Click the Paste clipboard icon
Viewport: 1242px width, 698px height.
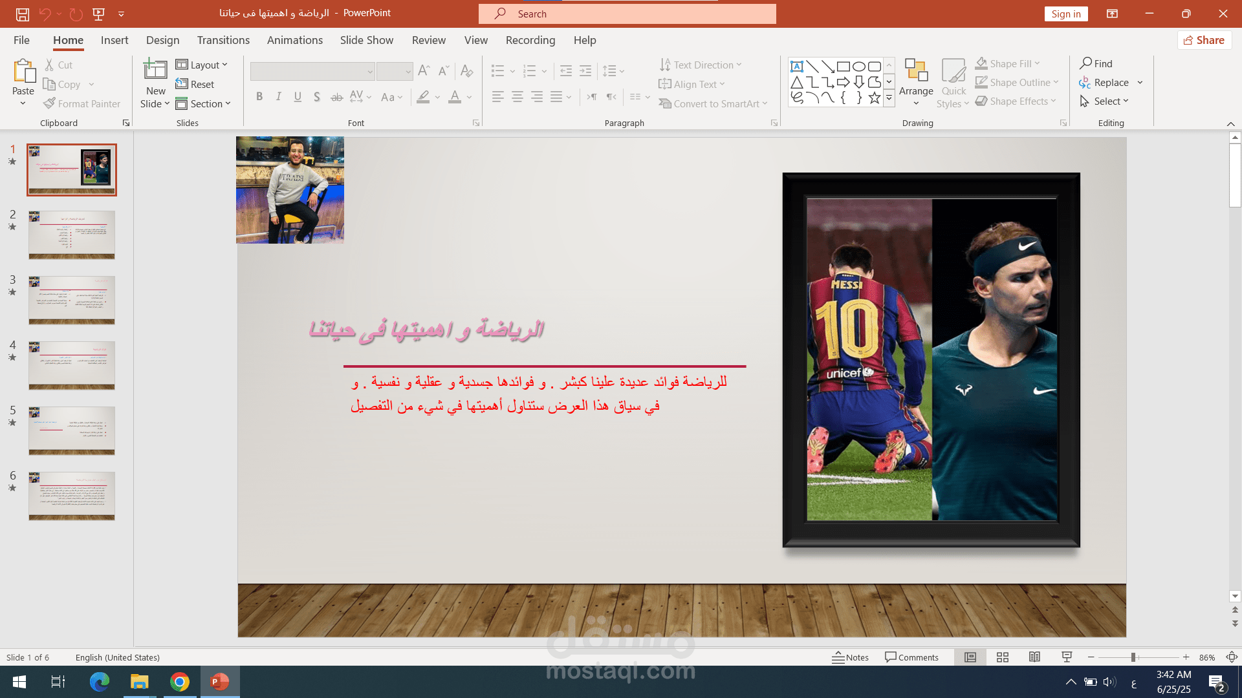click(x=24, y=71)
